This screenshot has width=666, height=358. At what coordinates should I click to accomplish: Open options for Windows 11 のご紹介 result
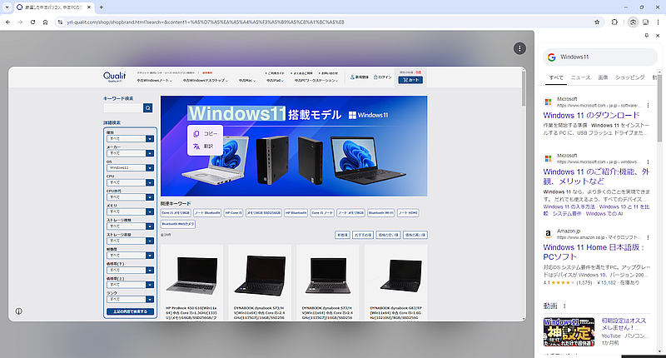(648, 162)
